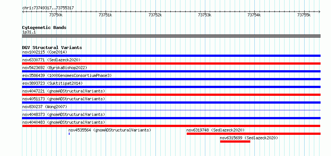Select the red bar under nsv4047221
The image size is (331, 156).
coord(171,95)
